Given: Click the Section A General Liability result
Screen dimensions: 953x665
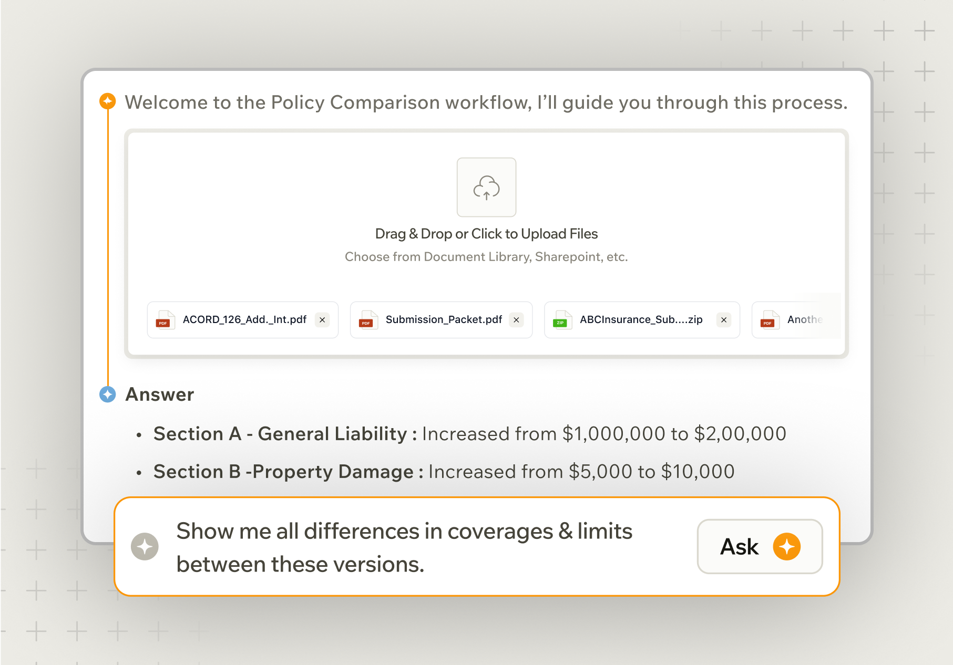Looking at the screenshot, I should click(x=469, y=434).
